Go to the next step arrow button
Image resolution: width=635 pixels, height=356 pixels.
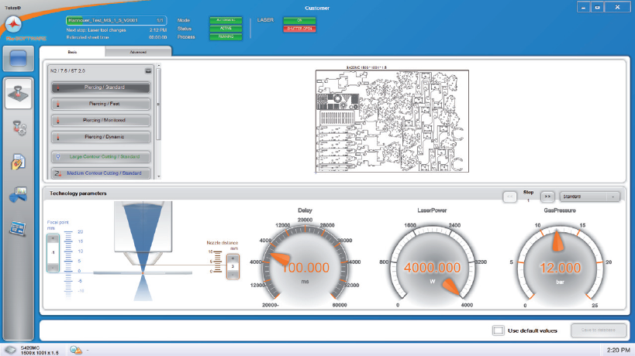[x=547, y=197]
